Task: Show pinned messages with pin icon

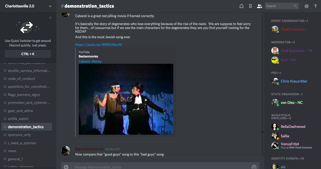Action: [250, 6]
